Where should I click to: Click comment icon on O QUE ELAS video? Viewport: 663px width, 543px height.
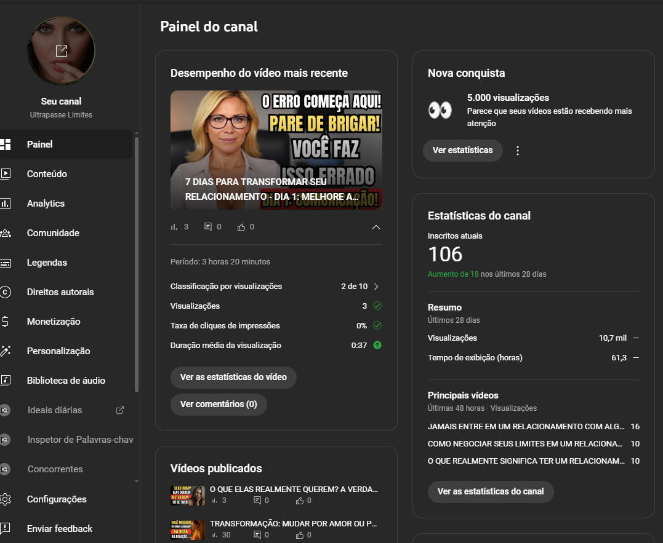pyautogui.click(x=257, y=501)
